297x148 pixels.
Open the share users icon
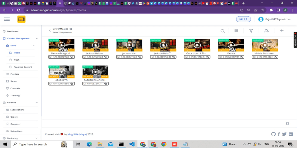point(267,31)
